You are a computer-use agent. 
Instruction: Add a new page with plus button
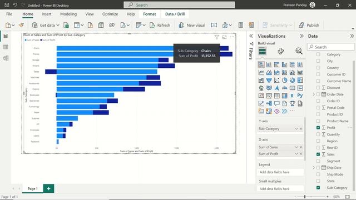[x=48, y=188]
